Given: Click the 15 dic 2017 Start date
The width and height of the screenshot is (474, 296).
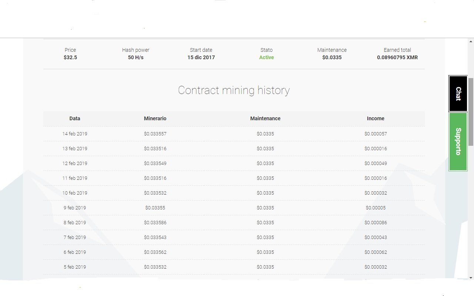Looking at the screenshot, I should (x=201, y=57).
